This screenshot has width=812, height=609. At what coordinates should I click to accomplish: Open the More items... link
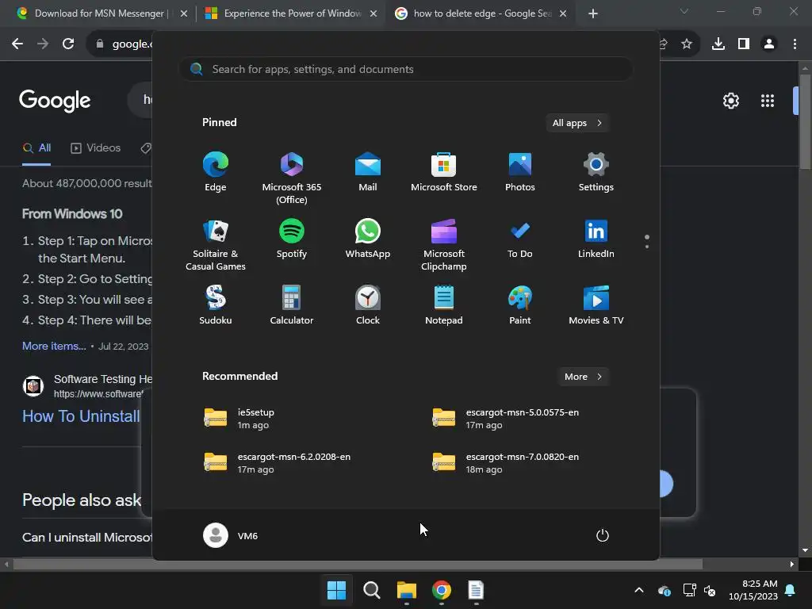pyautogui.click(x=54, y=346)
